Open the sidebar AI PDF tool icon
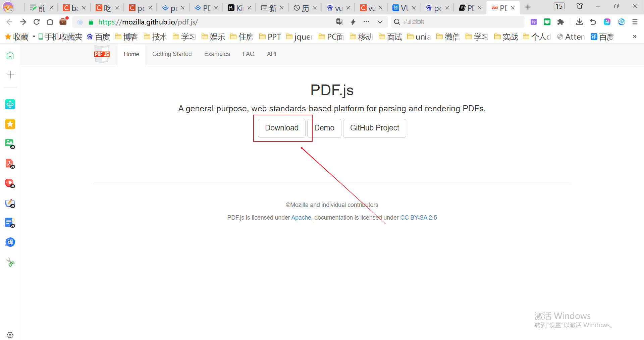Viewport: 644px width, 340px height. 10,164
